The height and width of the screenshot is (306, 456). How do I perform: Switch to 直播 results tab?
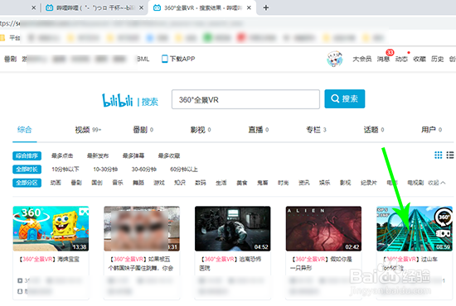[x=259, y=130]
